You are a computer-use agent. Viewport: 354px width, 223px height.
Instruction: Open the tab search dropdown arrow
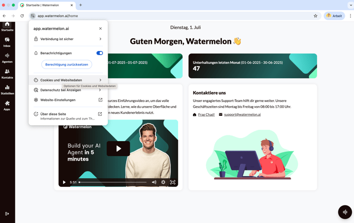(351, 5)
